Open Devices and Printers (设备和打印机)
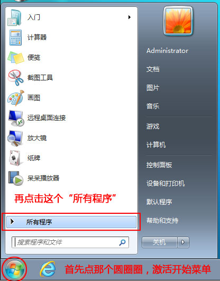 tap(166, 183)
